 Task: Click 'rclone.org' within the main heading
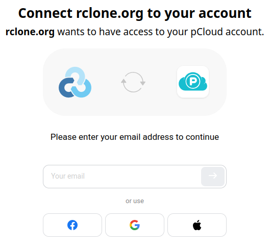(110, 13)
